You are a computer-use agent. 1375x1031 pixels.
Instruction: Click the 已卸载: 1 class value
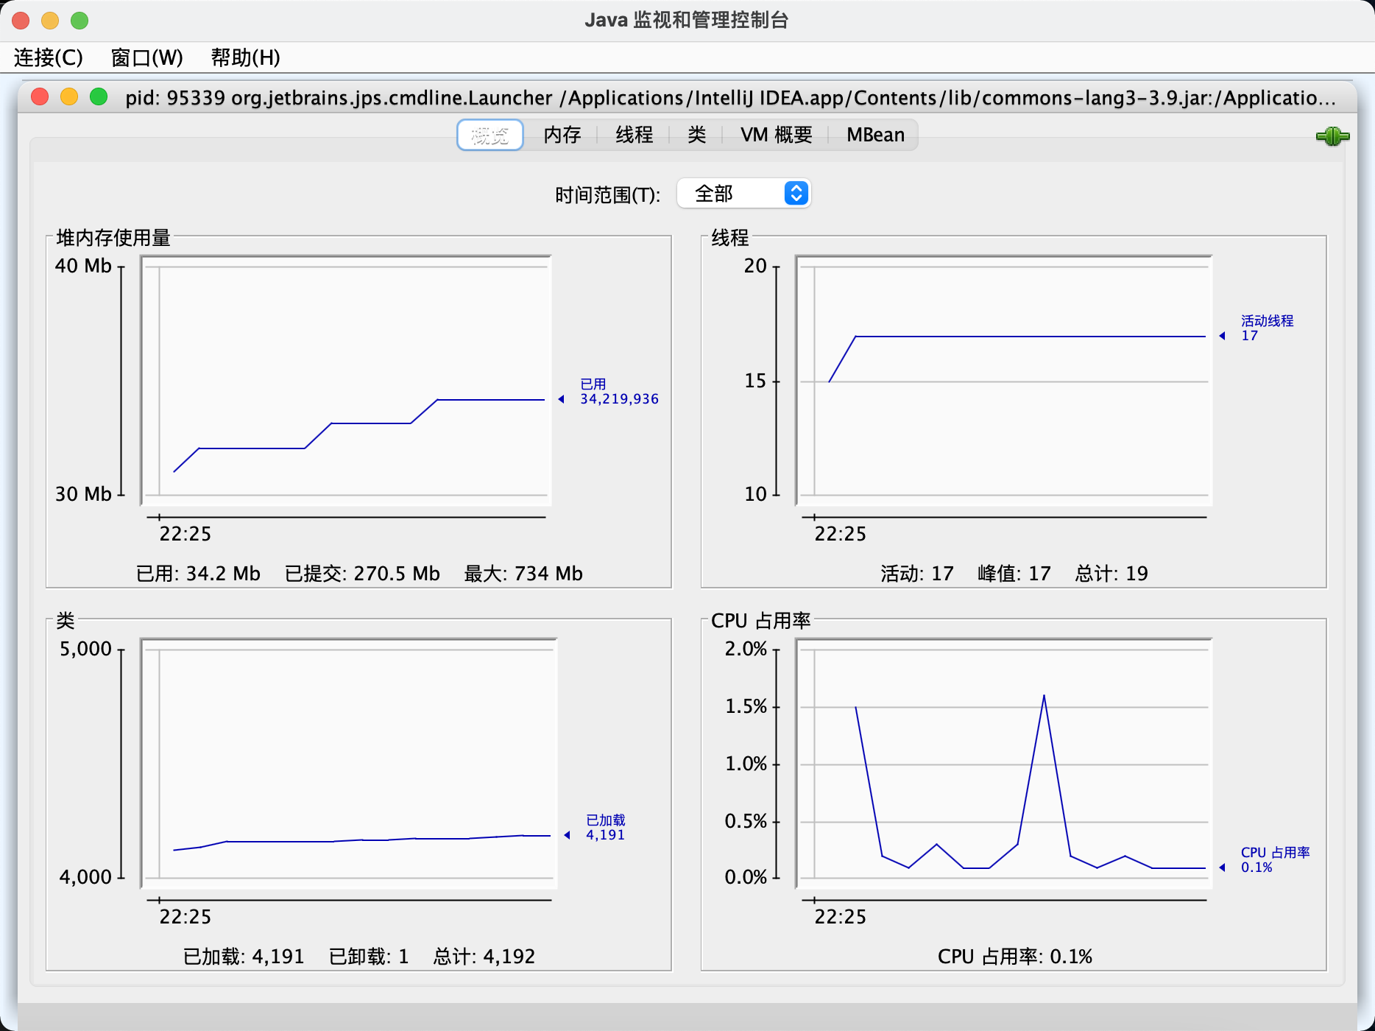(x=369, y=957)
